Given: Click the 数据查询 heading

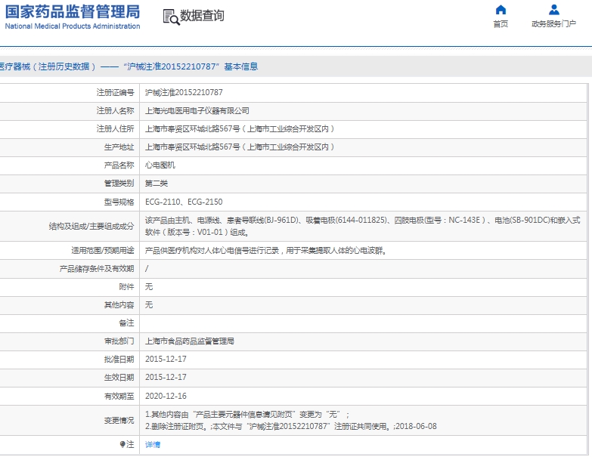Looking at the screenshot, I should point(202,16).
